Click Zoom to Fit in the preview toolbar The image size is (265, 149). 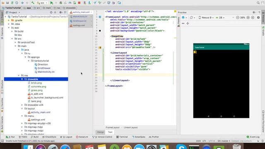click(x=253, y=17)
